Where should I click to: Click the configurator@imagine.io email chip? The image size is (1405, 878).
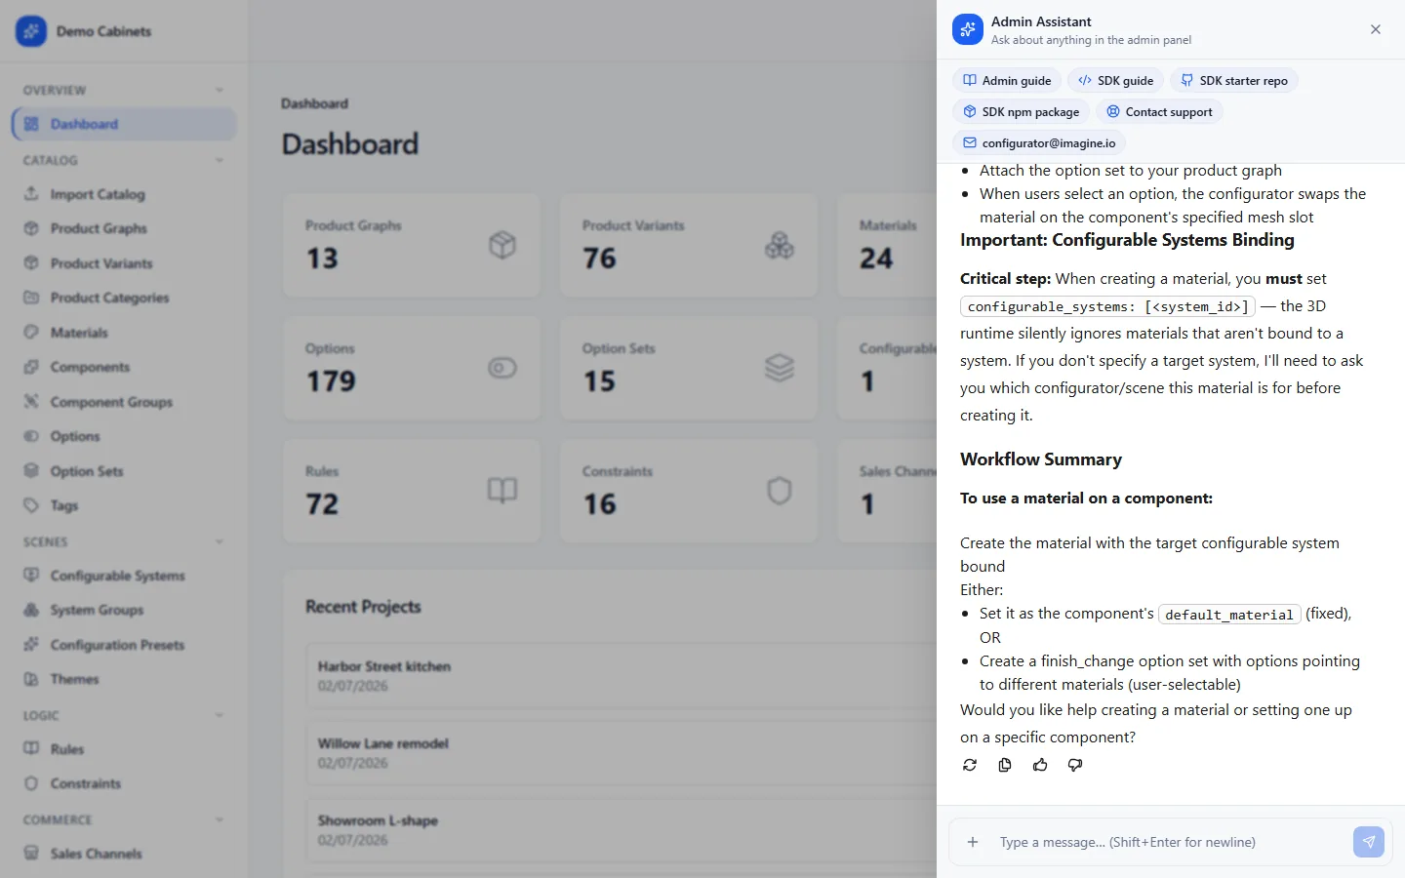[1039, 143]
